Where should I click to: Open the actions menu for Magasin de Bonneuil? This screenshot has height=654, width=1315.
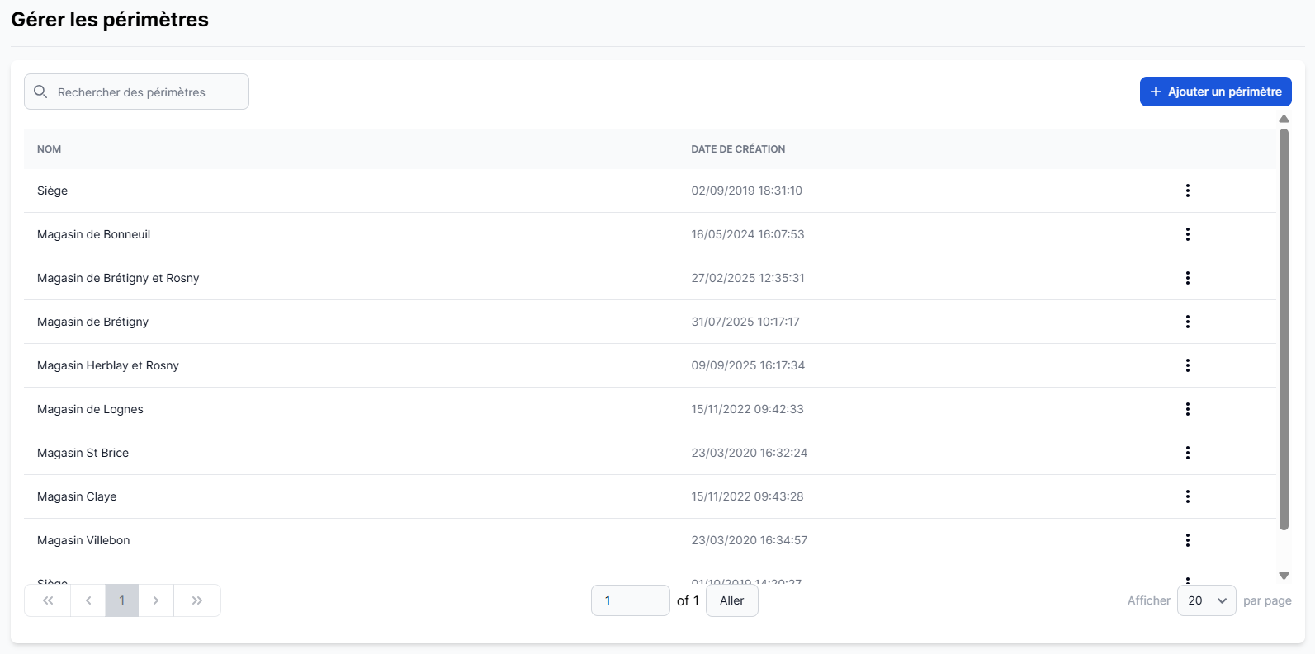pos(1187,234)
